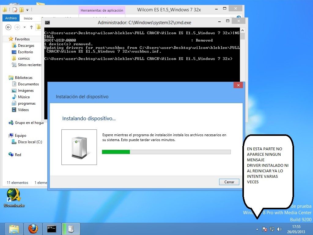Screen dimensions: 313x235
Task: Maximize the cmd.exe window
Action: pos(227,21)
